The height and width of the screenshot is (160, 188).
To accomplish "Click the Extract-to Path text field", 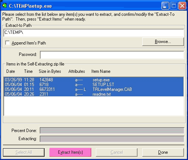I will 94,33.
